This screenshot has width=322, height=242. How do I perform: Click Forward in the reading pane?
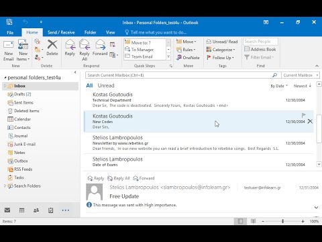[x=144, y=178]
